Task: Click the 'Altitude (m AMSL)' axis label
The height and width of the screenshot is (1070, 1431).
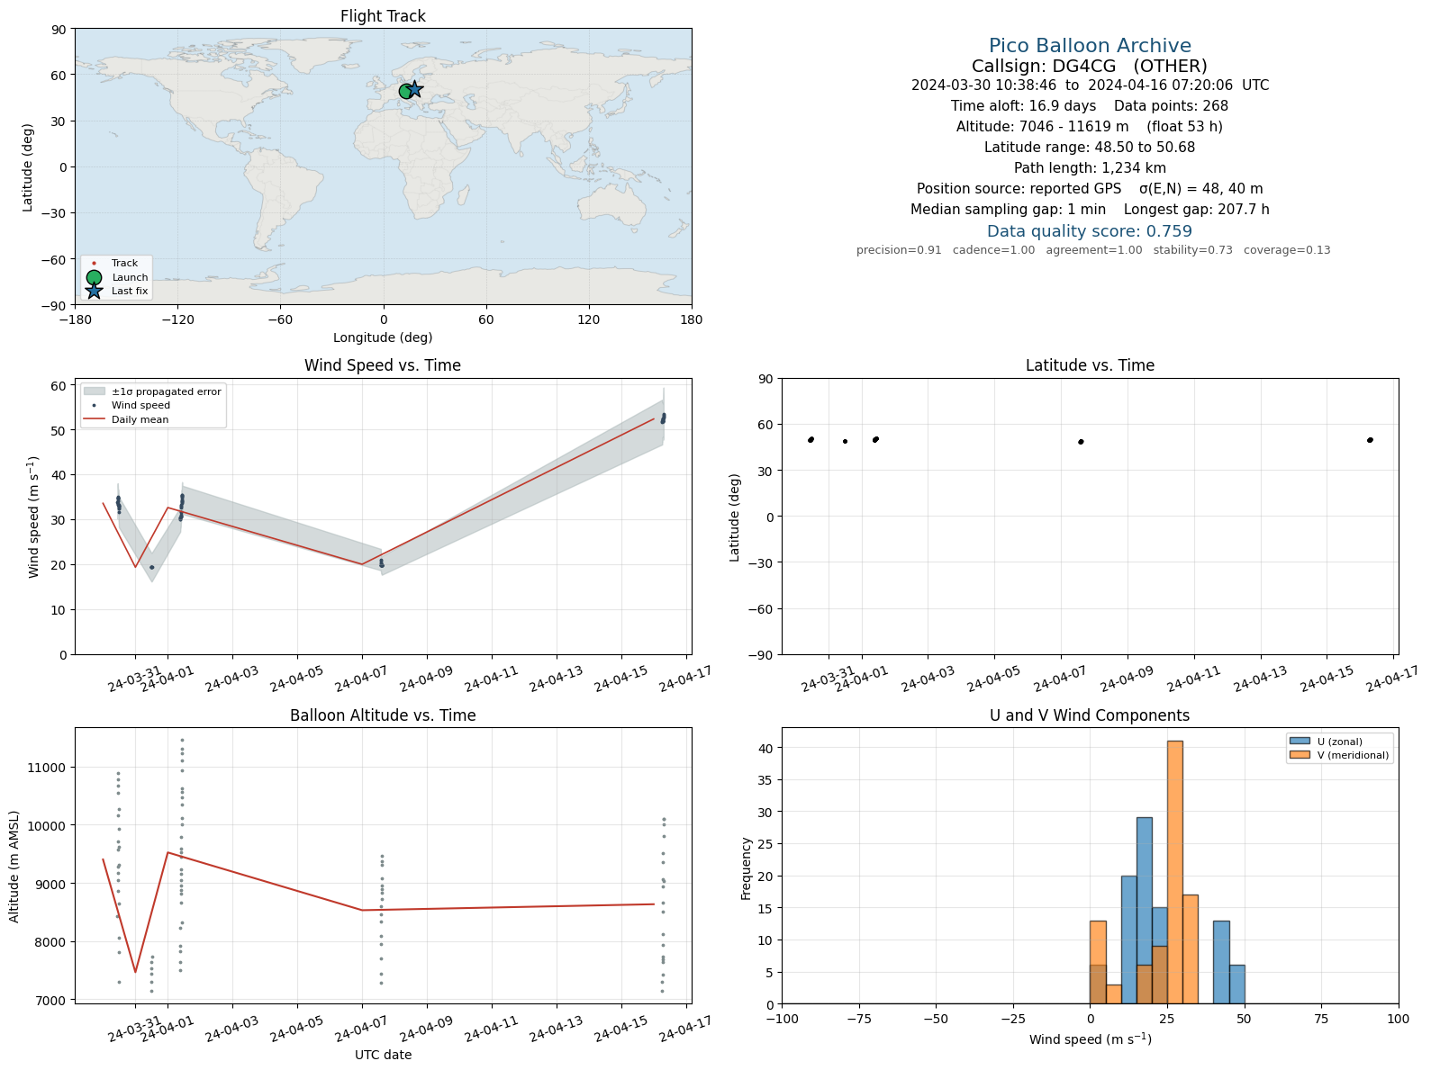Action: [x=14, y=866]
